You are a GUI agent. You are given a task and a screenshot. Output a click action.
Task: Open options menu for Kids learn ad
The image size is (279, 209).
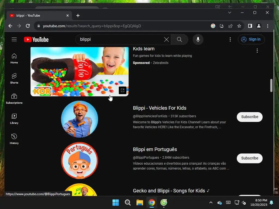point(257,51)
